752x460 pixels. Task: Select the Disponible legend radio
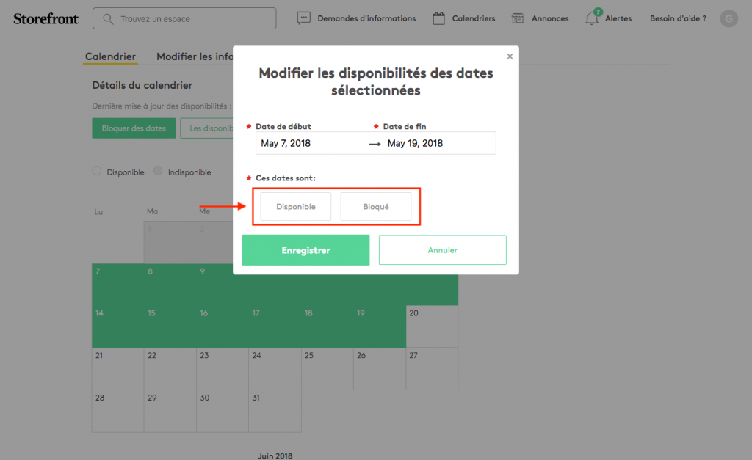[97, 172]
